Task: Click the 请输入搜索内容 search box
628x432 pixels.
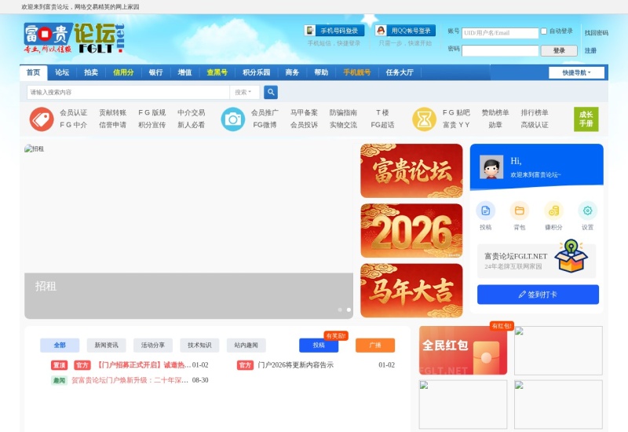Action: tap(128, 92)
